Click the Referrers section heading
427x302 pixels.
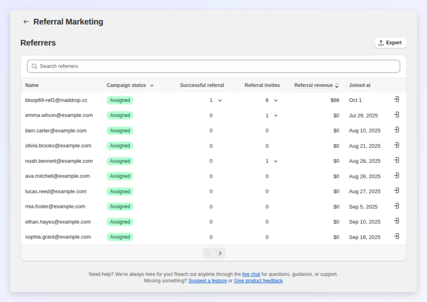coord(38,43)
